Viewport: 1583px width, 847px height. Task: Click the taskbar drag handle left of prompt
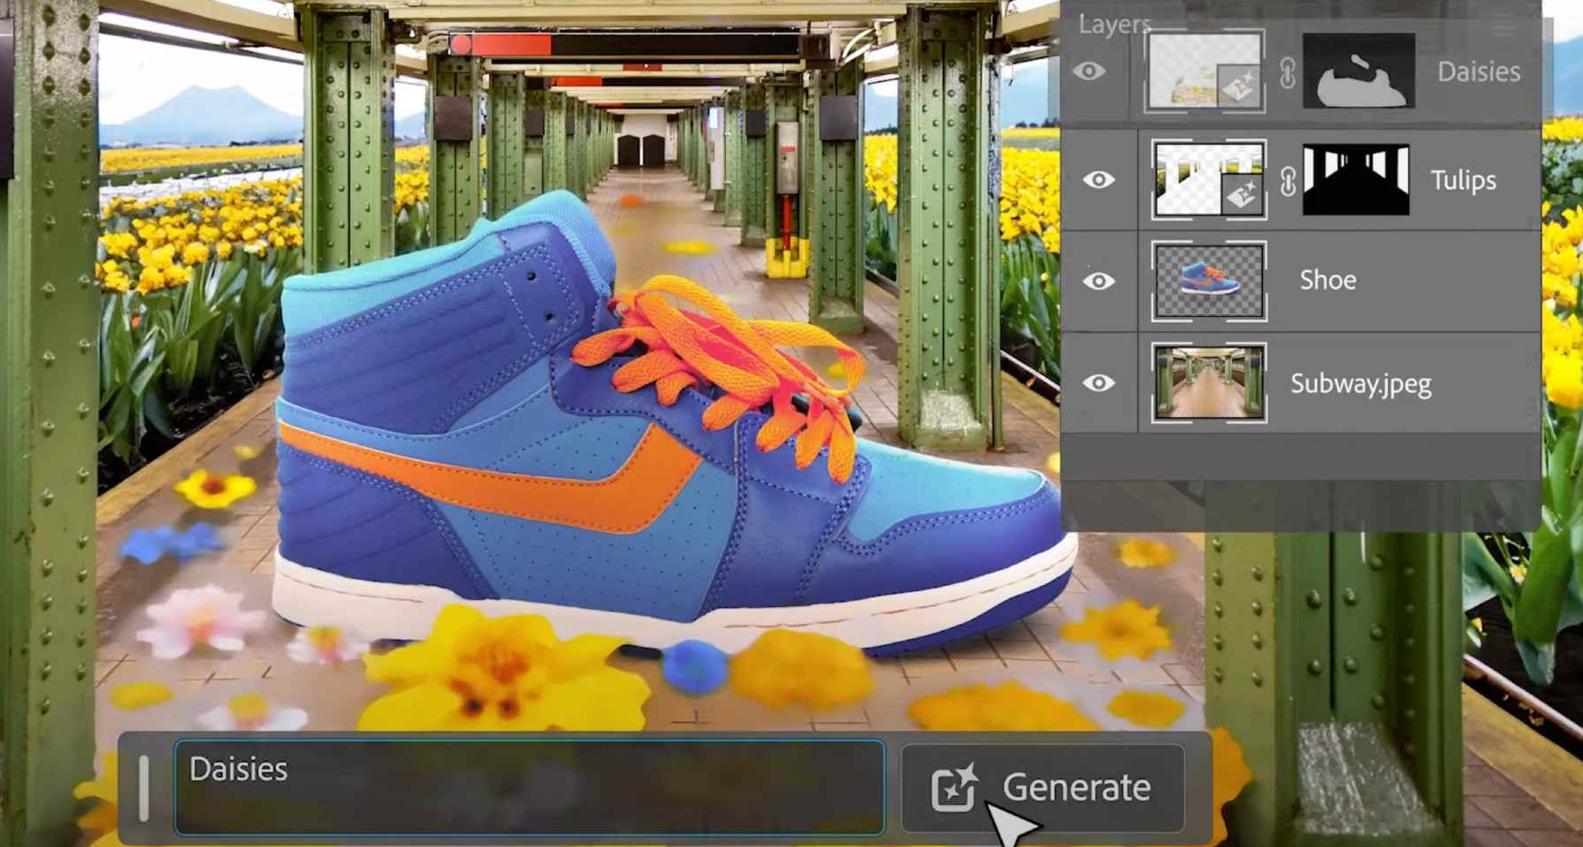(x=144, y=787)
